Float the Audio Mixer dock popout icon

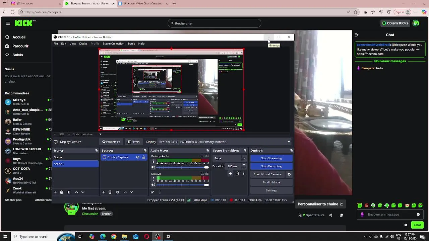[208, 151]
